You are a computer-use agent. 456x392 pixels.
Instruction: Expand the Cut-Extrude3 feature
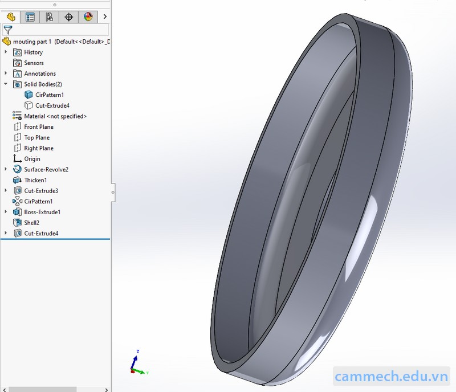pos(6,190)
